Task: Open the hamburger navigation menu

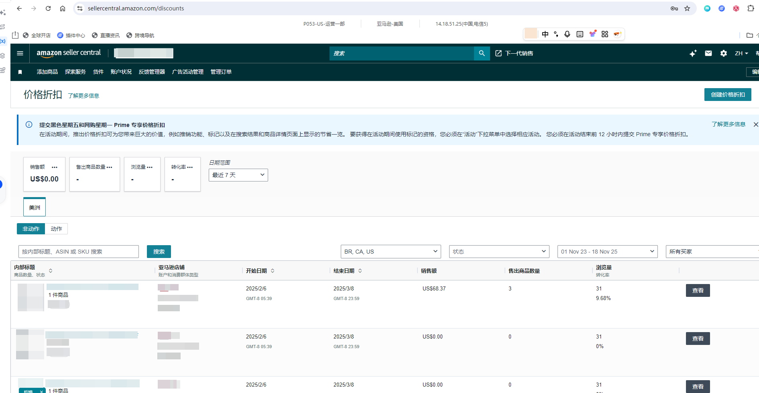Action: pos(20,53)
